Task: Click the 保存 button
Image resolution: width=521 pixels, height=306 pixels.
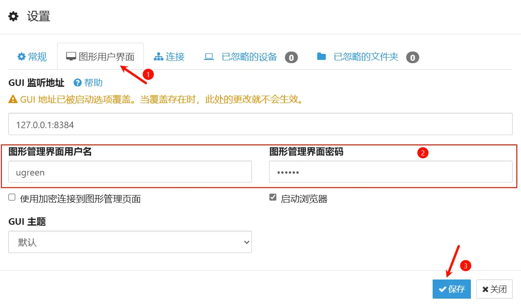Action: coord(451,289)
